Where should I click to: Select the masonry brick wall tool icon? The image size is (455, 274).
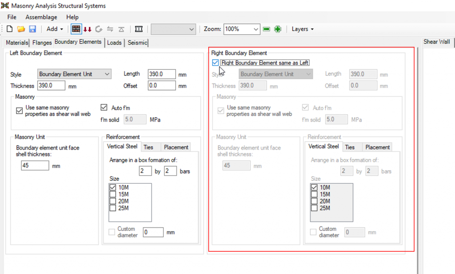tap(76, 29)
